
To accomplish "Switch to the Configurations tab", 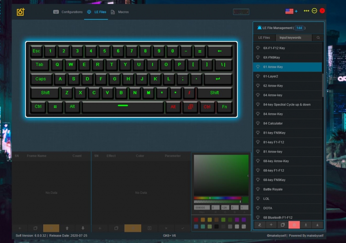I will coord(68,12).
